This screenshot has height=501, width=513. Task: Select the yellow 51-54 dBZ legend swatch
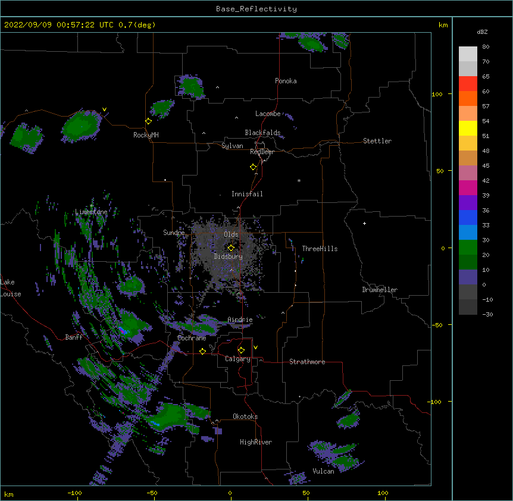(x=468, y=128)
